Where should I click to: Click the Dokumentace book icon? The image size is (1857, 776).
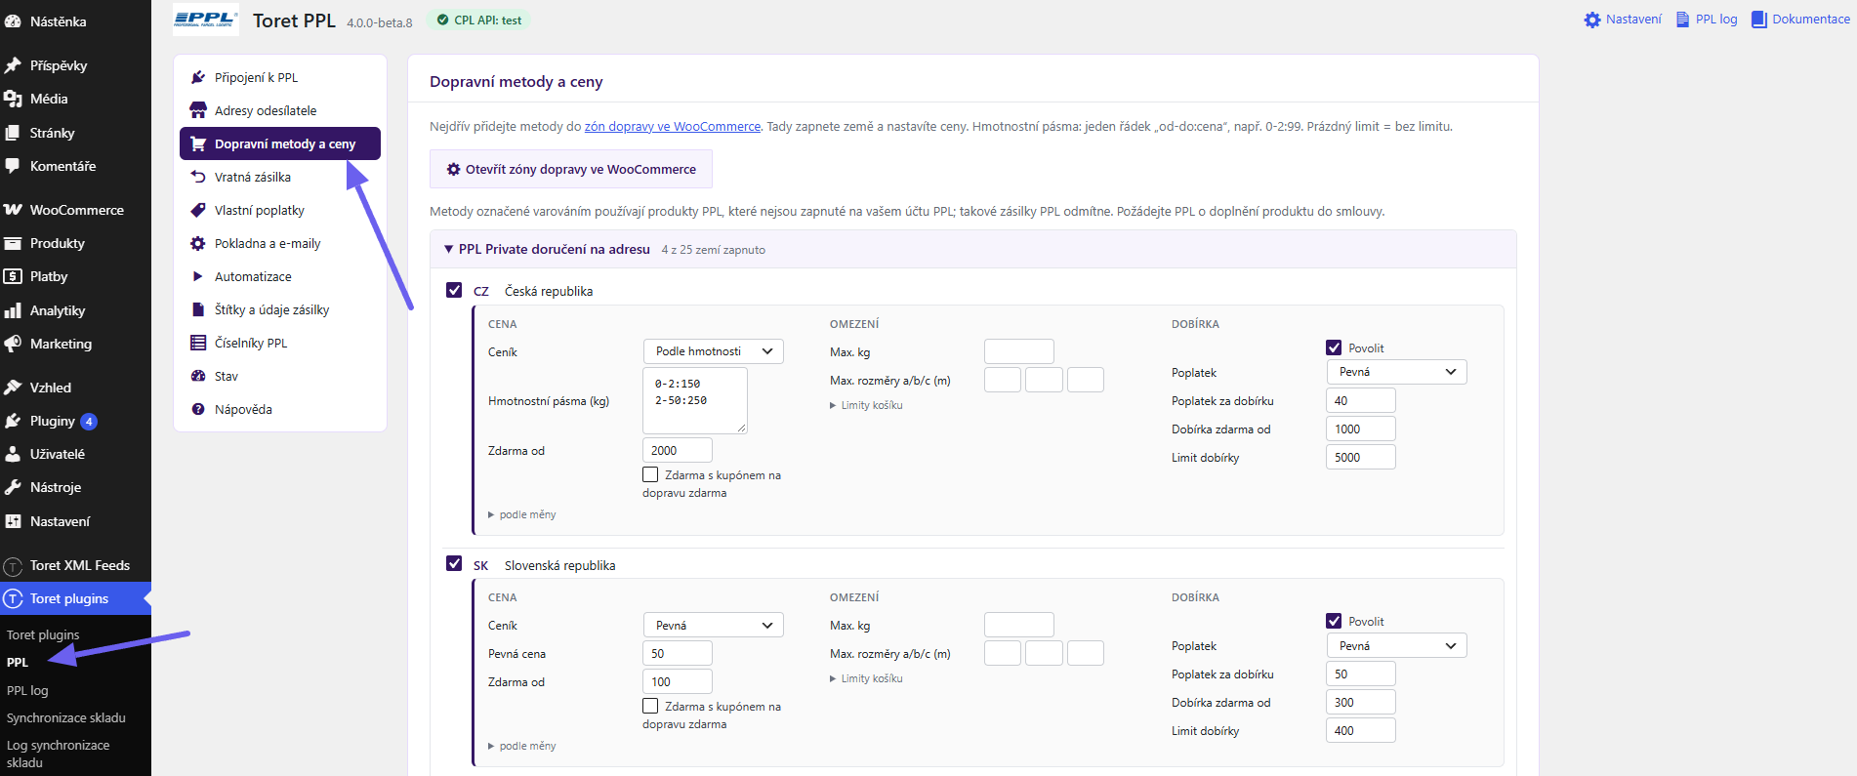coord(1759,20)
